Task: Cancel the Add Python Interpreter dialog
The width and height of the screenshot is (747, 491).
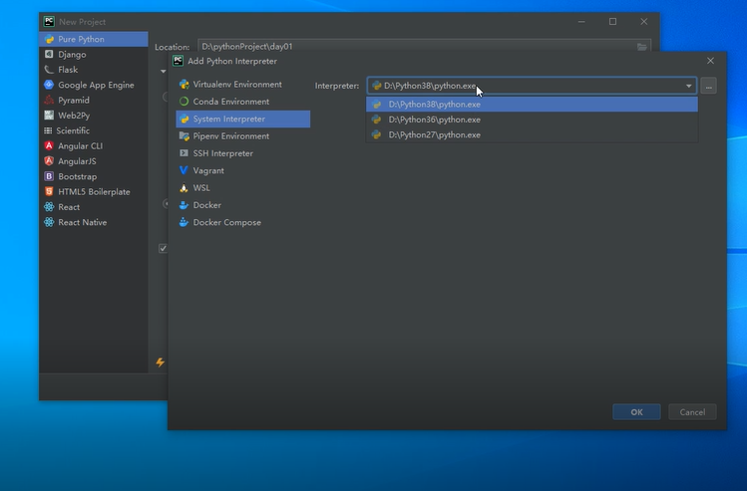Action: (692, 412)
